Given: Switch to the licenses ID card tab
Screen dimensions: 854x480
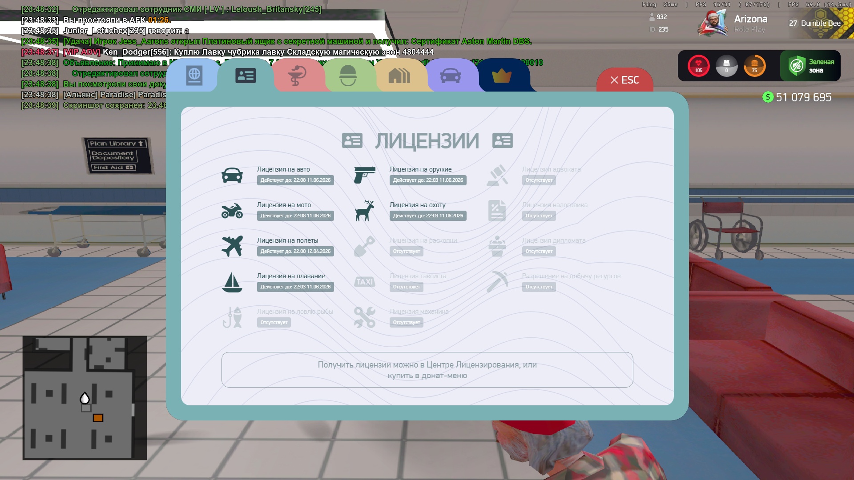Looking at the screenshot, I should pos(246,76).
